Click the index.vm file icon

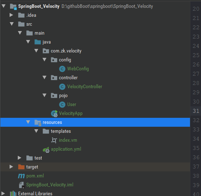pos(54,140)
